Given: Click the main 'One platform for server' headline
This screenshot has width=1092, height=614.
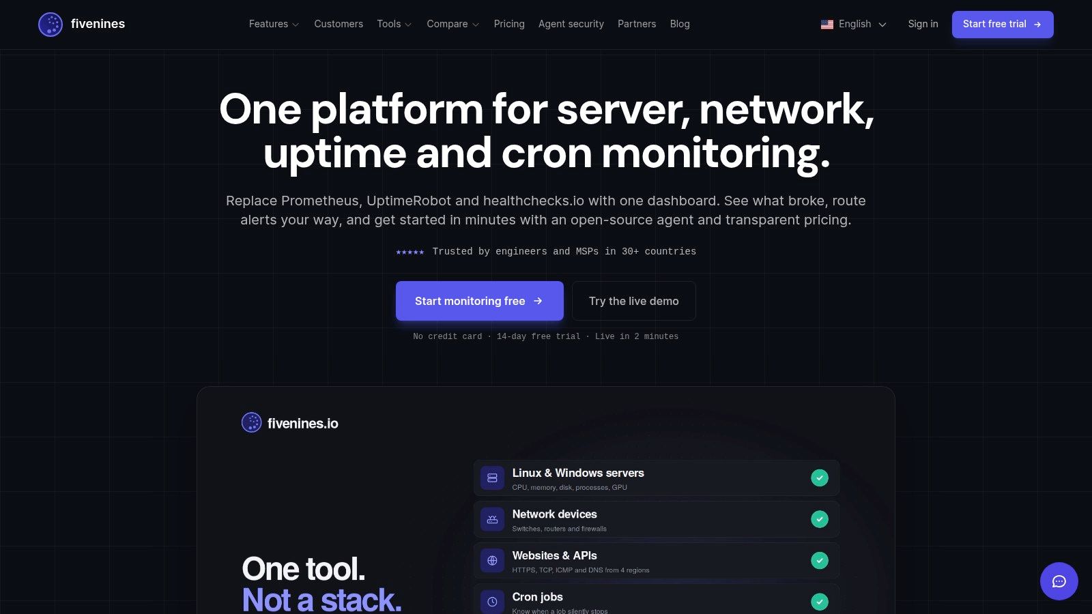Looking at the screenshot, I should [x=546, y=130].
